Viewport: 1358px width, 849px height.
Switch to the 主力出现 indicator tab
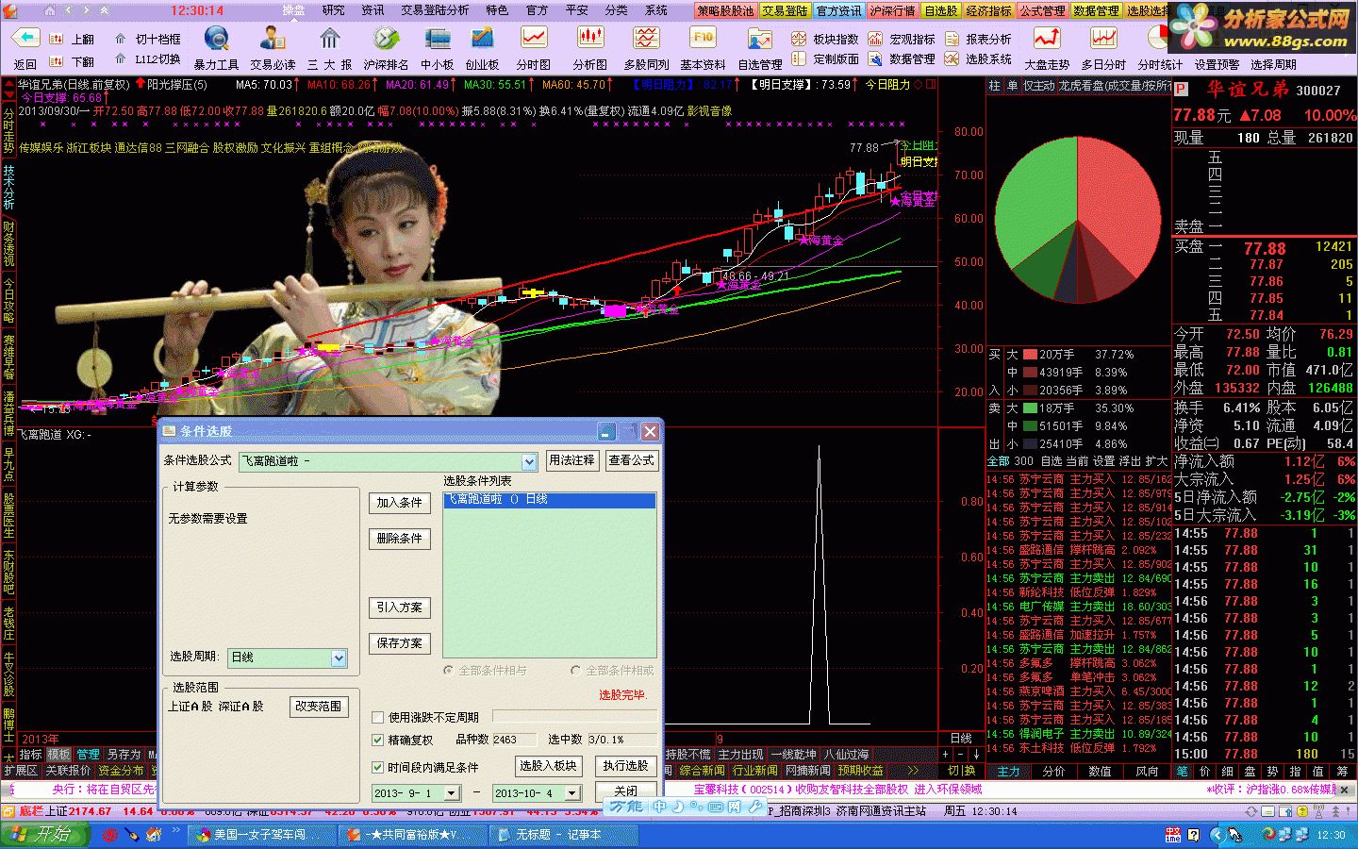(741, 755)
